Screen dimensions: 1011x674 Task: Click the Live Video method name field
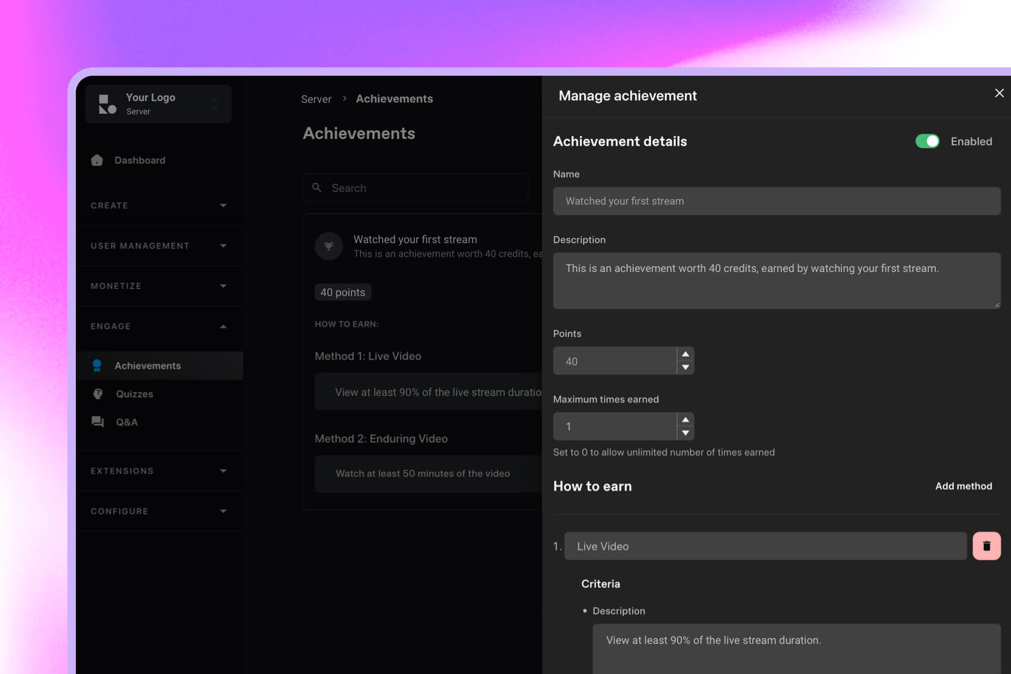(x=765, y=546)
